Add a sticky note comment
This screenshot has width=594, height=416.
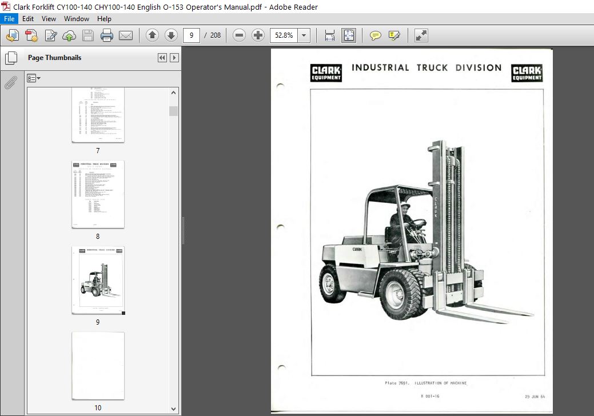(375, 35)
